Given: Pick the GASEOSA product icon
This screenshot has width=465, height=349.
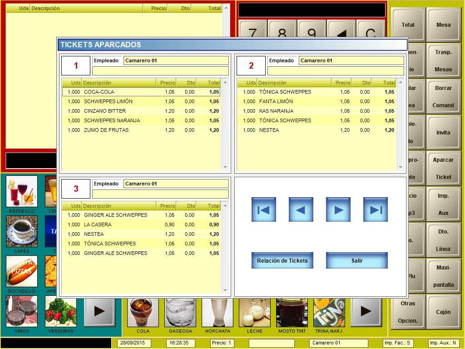Looking at the screenshot, I should tap(180, 313).
